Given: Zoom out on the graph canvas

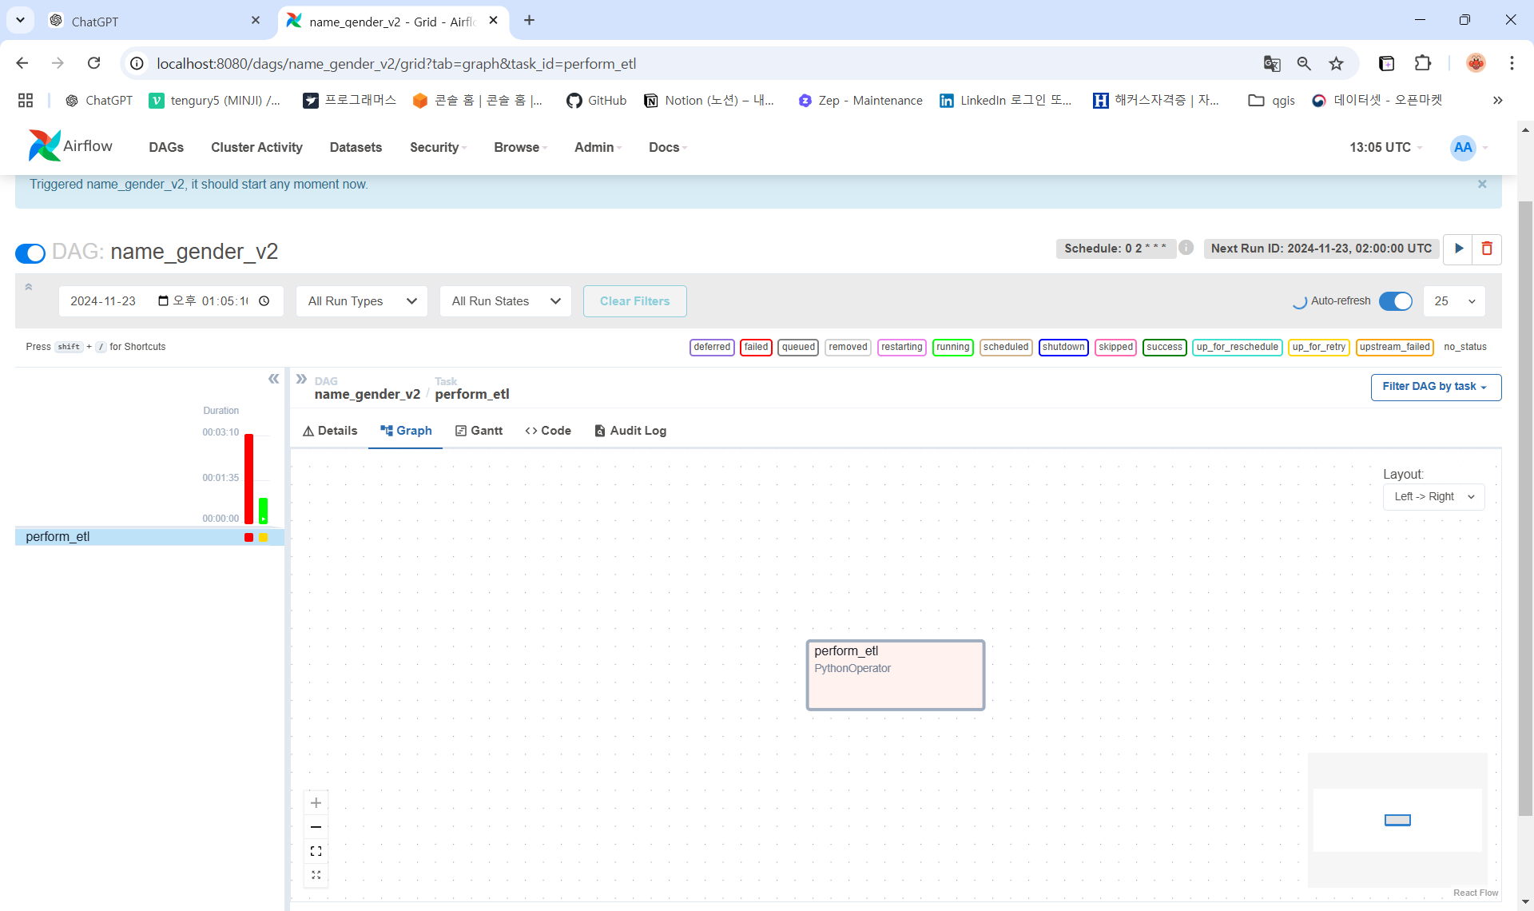Looking at the screenshot, I should tap(316, 826).
